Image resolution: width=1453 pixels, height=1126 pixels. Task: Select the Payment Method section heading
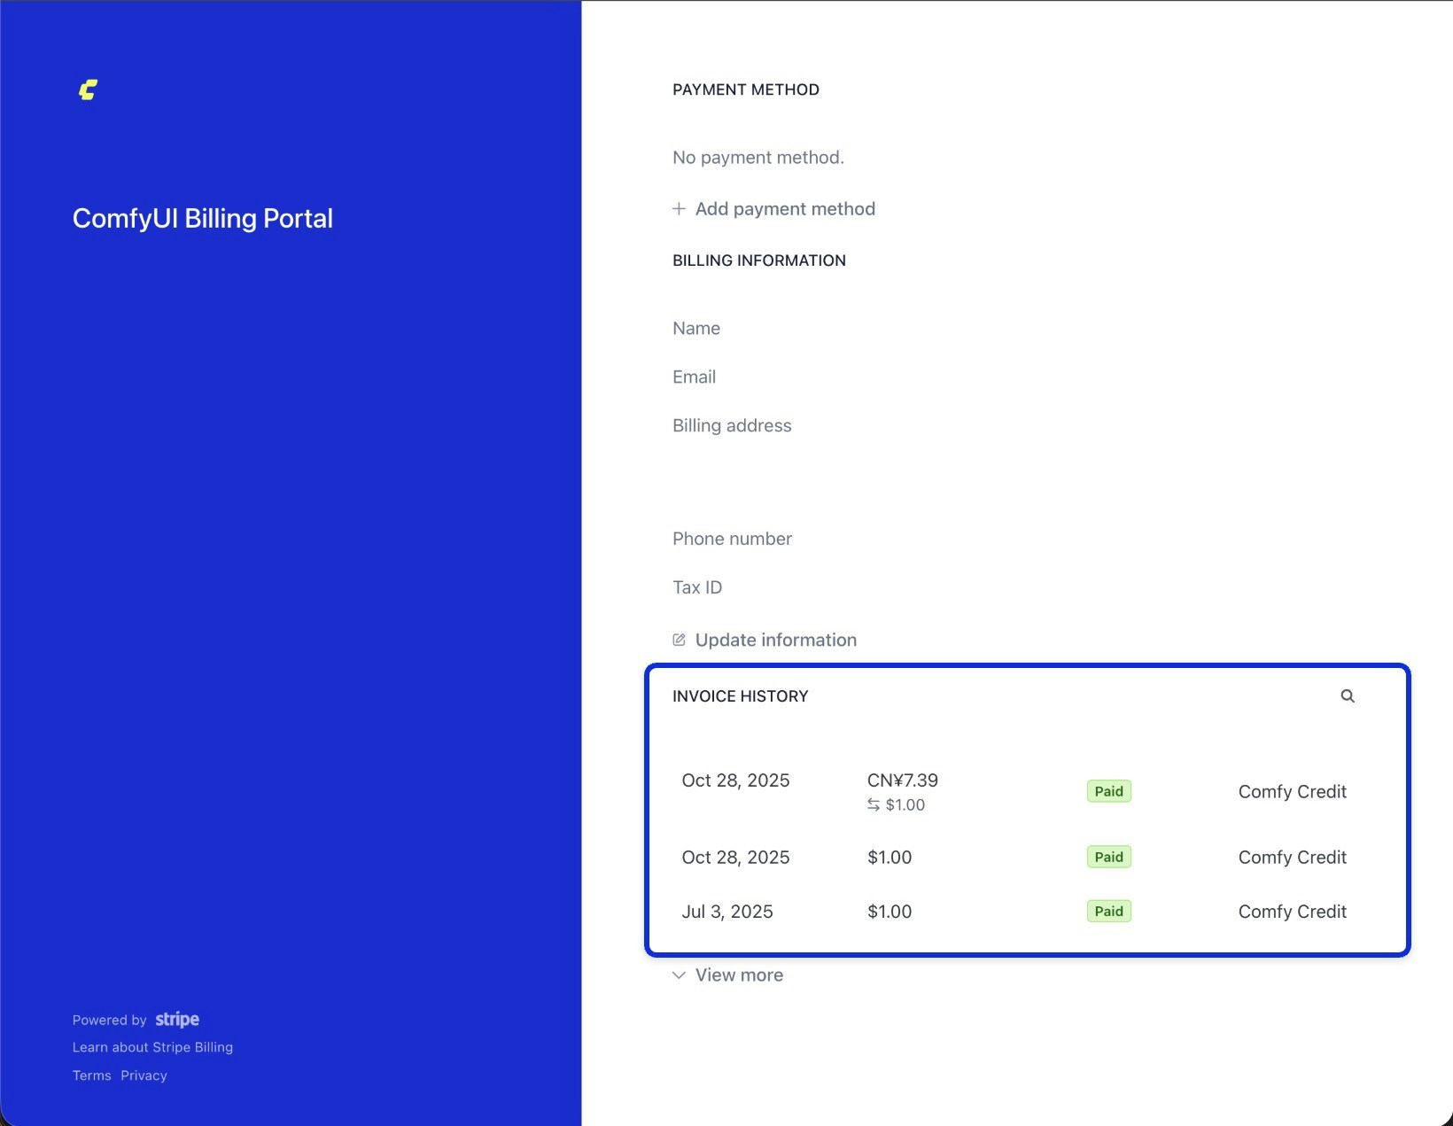click(x=745, y=89)
